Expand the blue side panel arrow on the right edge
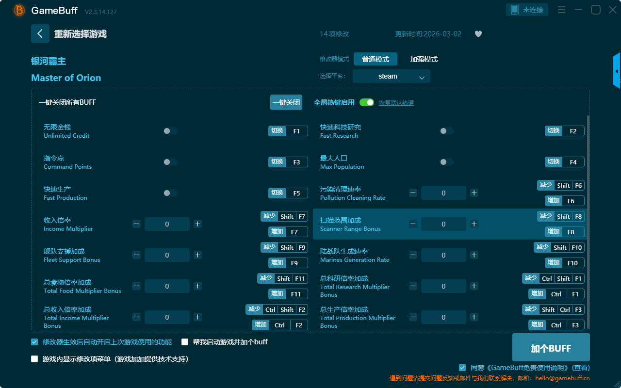 click(x=617, y=71)
